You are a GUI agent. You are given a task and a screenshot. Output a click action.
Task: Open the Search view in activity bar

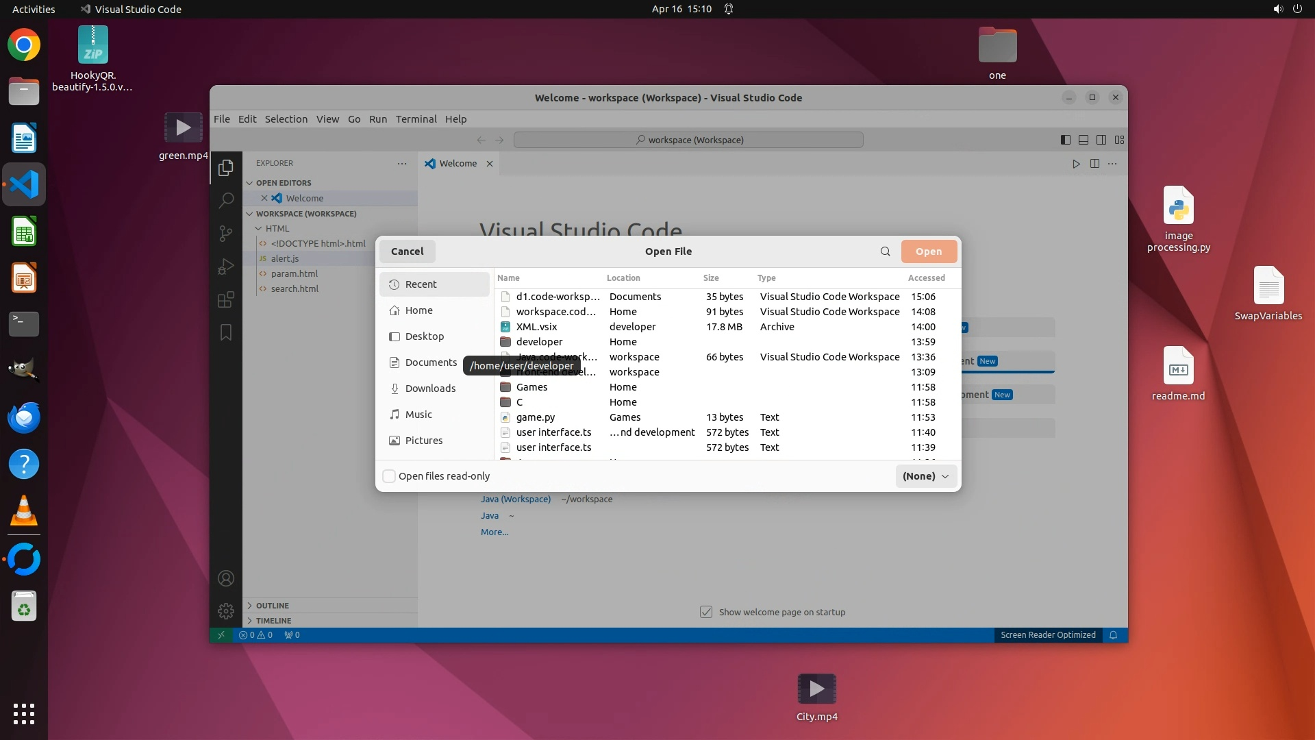point(226,200)
